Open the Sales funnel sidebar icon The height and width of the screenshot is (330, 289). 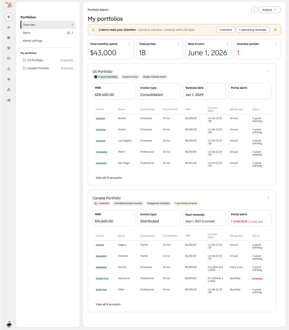pos(9,48)
